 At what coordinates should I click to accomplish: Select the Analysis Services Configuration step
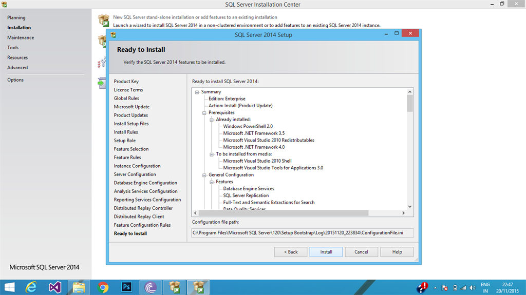145,191
